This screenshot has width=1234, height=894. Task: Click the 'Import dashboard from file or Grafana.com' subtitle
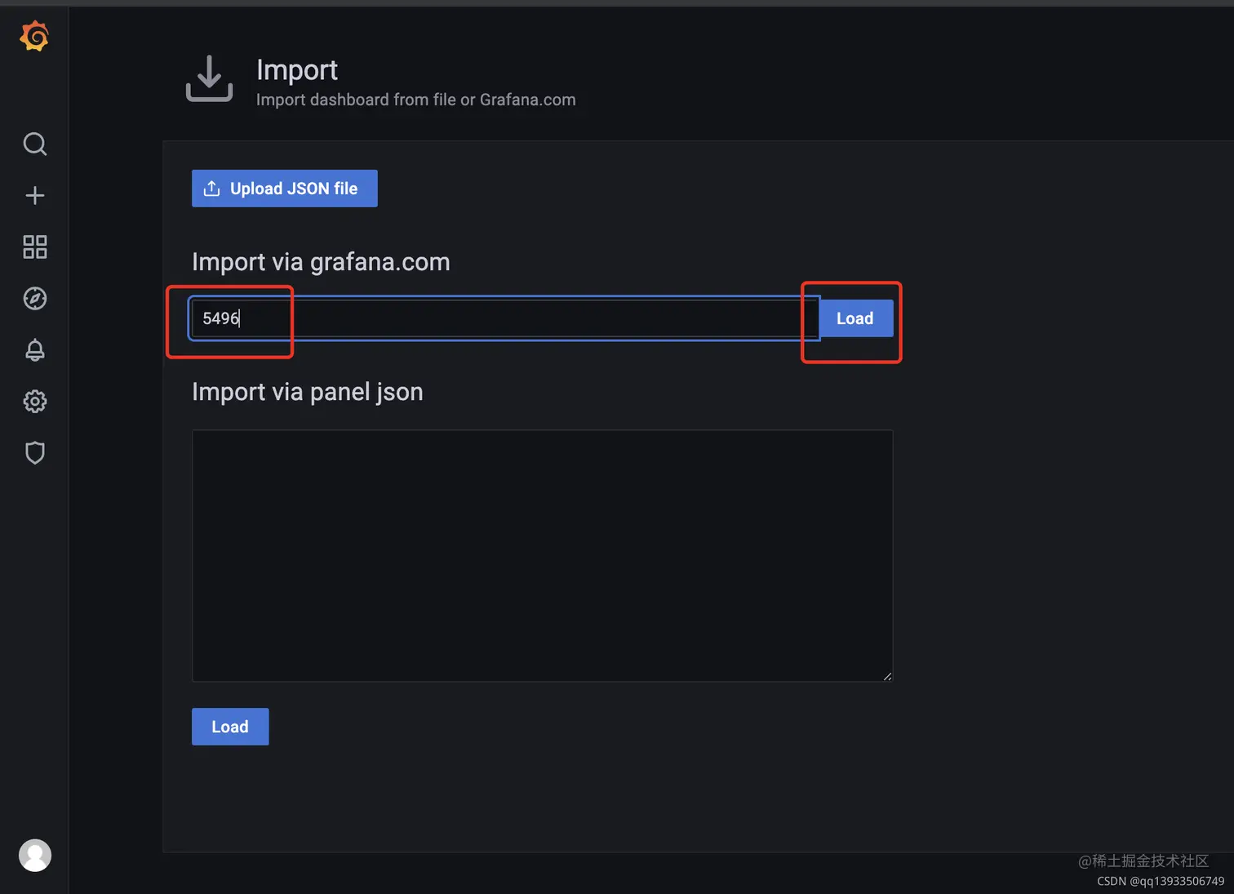point(415,100)
